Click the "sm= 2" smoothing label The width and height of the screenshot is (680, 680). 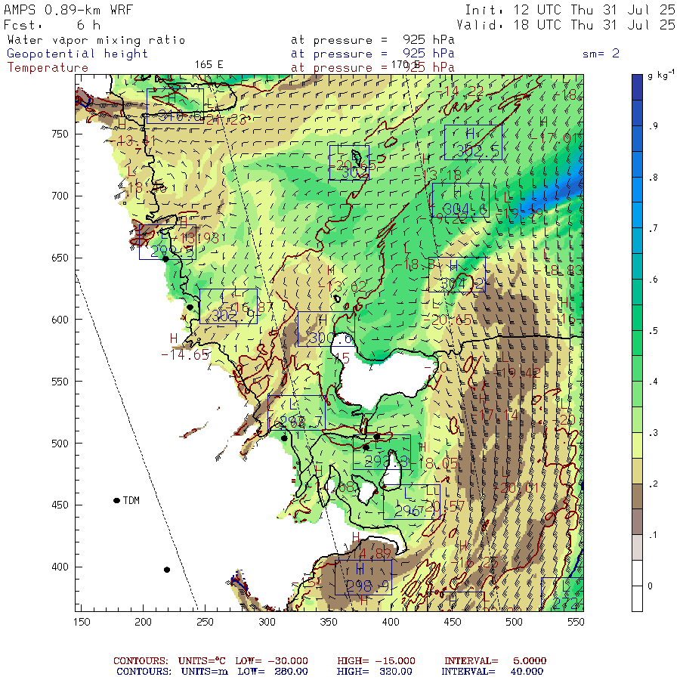pos(601,54)
